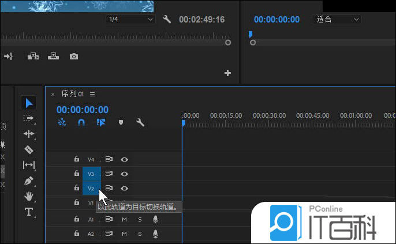Viewport: 396px width, 244px height.
Task: Open the button editor plus icon
Action: (x=227, y=73)
